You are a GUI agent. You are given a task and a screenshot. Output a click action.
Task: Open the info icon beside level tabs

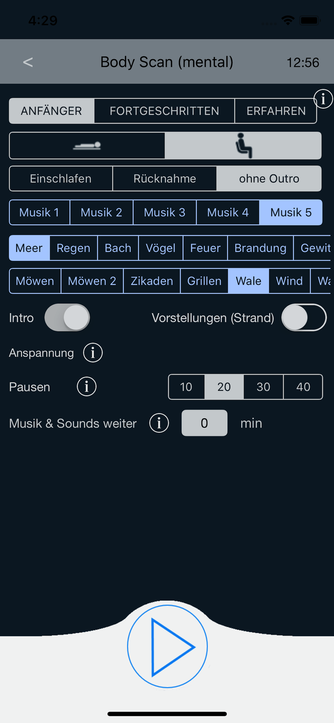click(x=323, y=99)
